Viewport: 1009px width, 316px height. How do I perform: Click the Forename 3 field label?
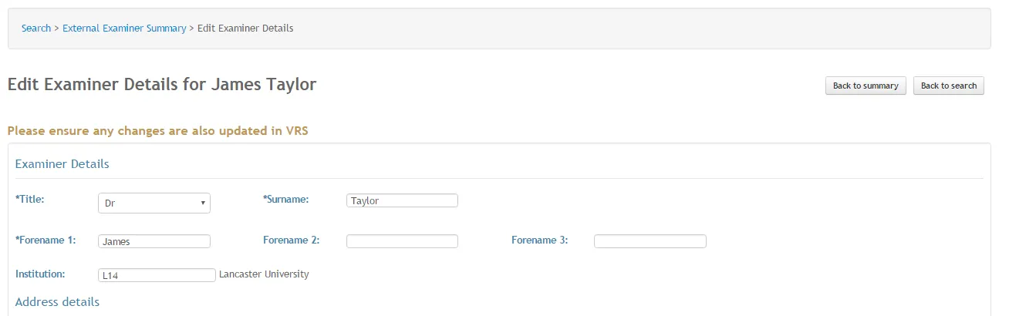pyautogui.click(x=539, y=240)
